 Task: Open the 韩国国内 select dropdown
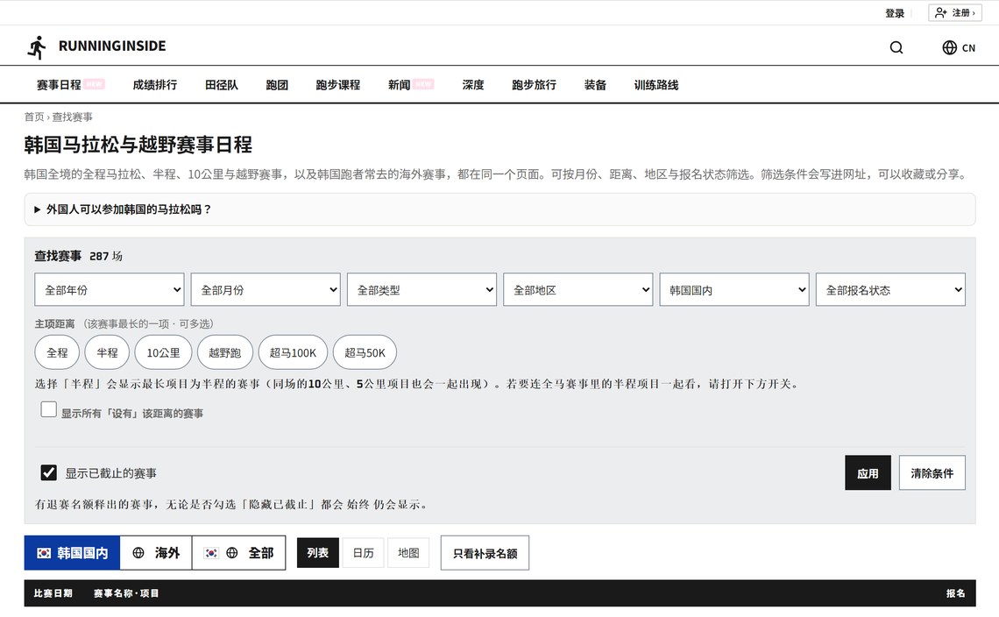tap(734, 289)
